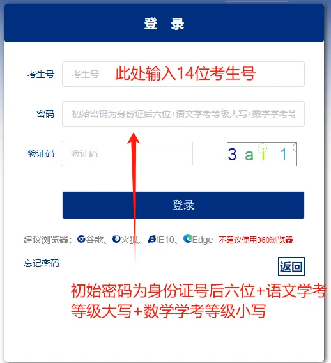The image size is (331, 363).
Task: Focus the 考生号 input field
Action: (183, 74)
